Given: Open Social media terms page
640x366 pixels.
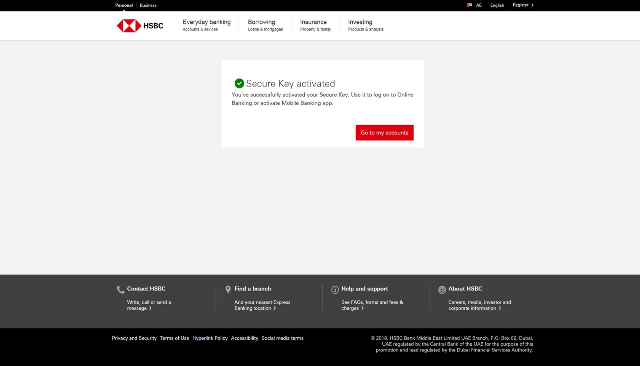Looking at the screenshot, I should pos(283,338).
